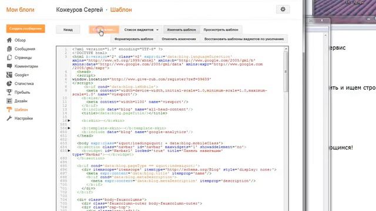Open the Обзор section
This screenshot has height=211, width=376.
click(x=20, y=40)
